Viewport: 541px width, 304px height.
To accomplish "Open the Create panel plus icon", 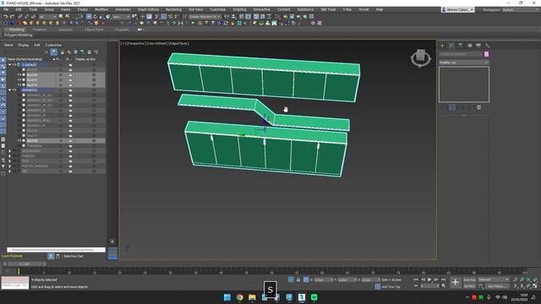I will 442,46.
